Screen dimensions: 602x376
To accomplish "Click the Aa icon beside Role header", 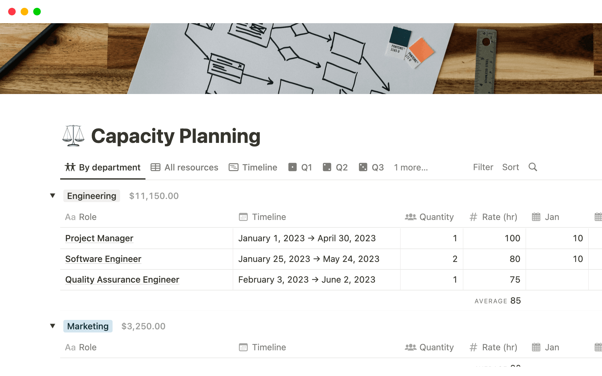I will 70,217.
